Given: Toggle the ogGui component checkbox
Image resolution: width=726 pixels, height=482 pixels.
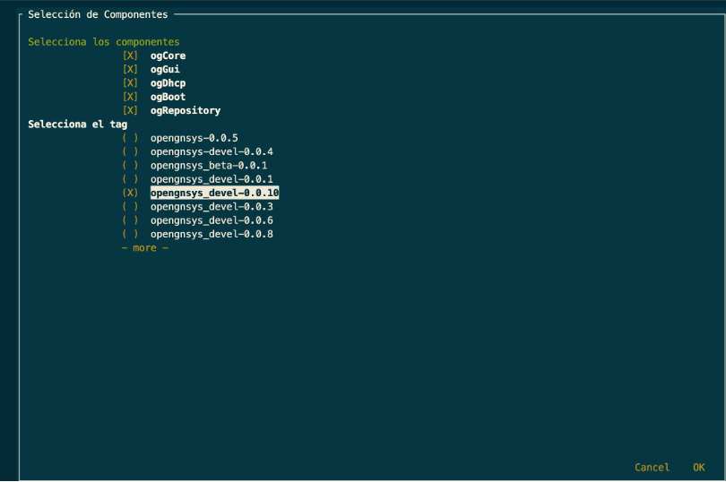Looking at the screenshot, I should 130,70.
